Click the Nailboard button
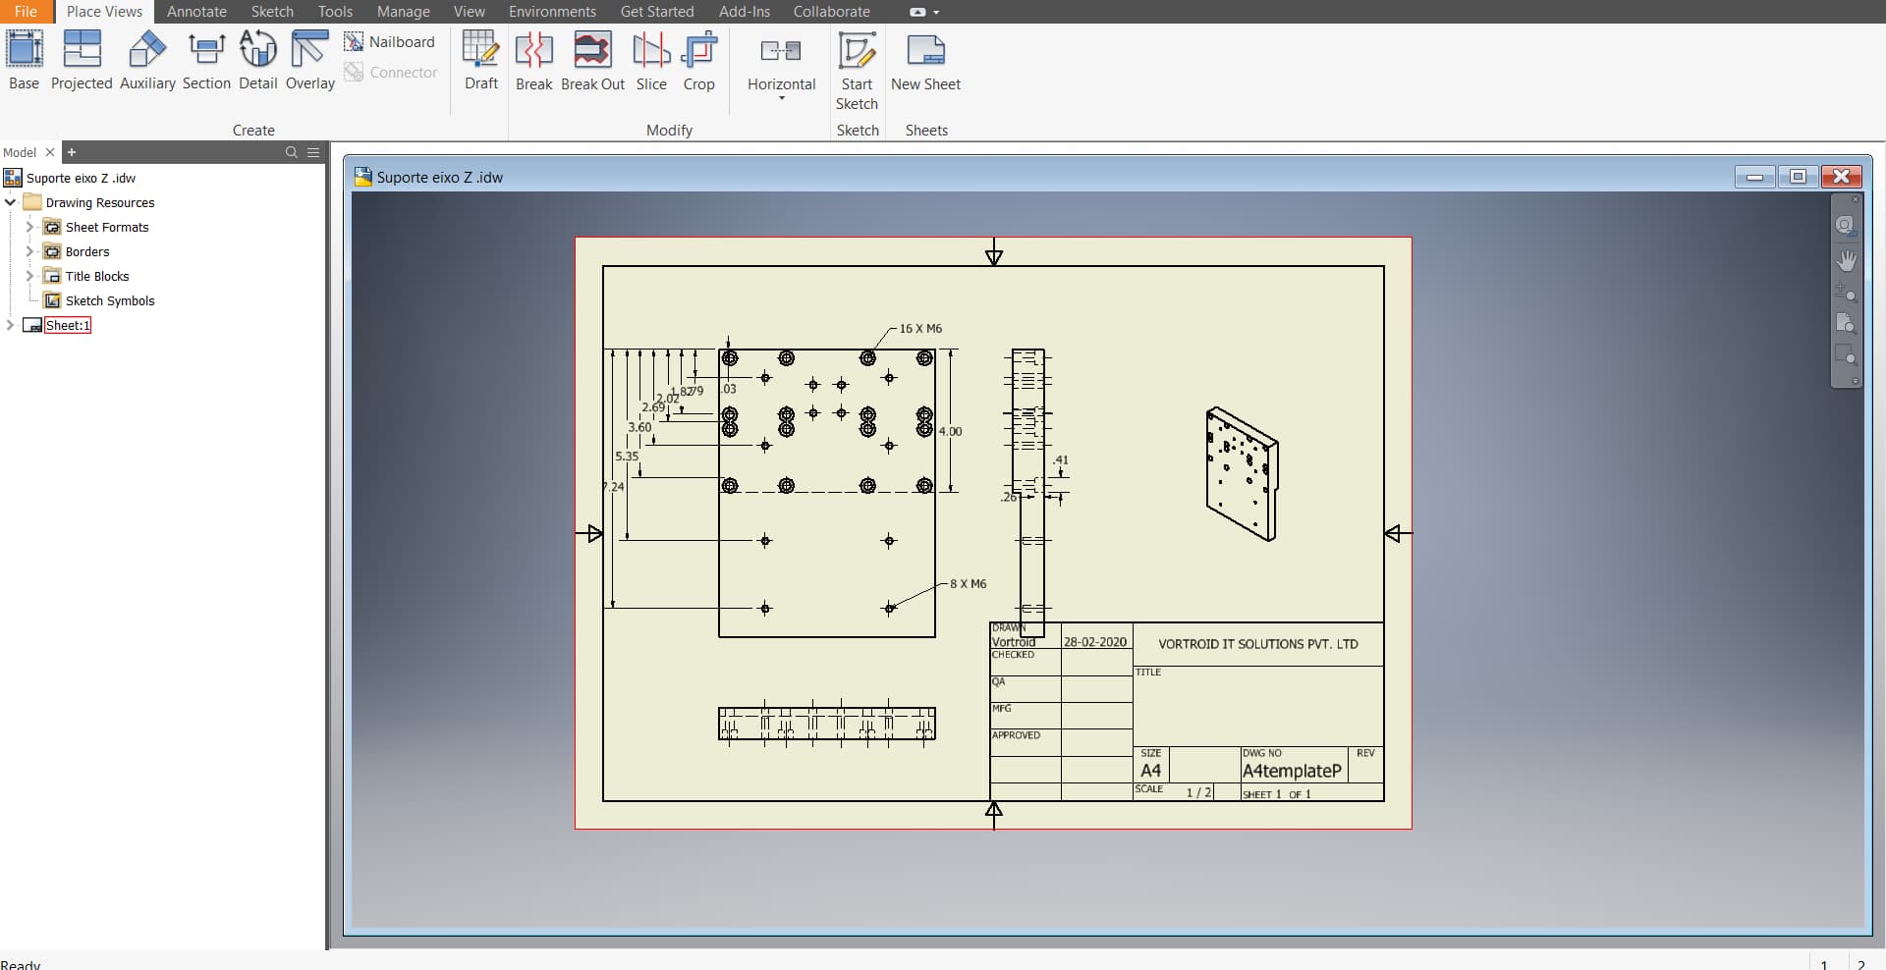 pyautogui.click(x=390, y=41)
